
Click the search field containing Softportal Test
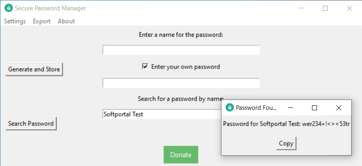pos(161,114)
